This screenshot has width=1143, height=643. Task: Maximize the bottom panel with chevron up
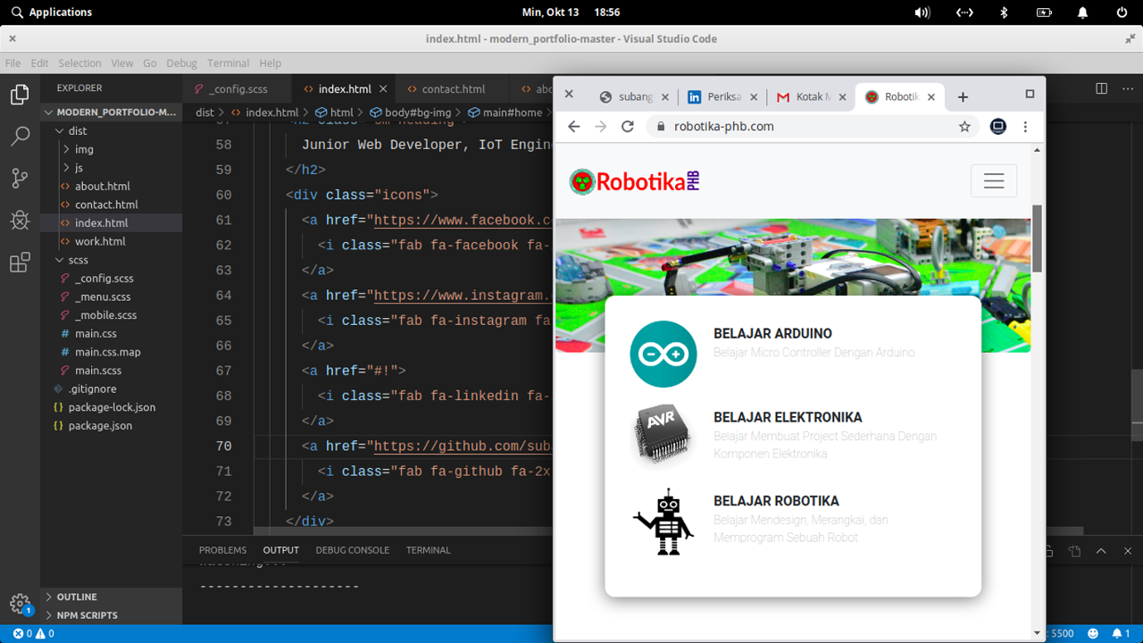pos(1101,551)
